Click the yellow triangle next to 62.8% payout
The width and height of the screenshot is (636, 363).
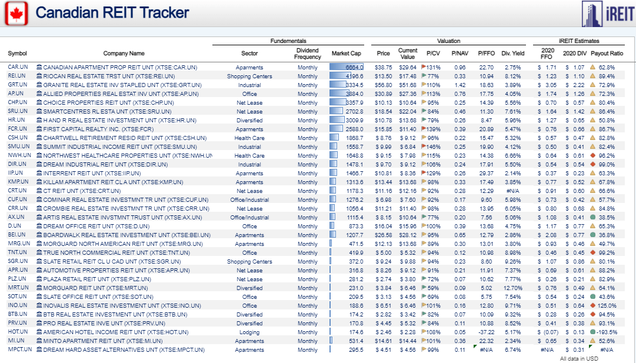click(x=592, y=67)
